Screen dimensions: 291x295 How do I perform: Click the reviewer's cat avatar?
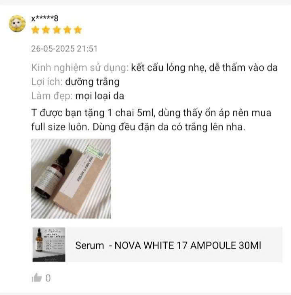click(17, 24)
